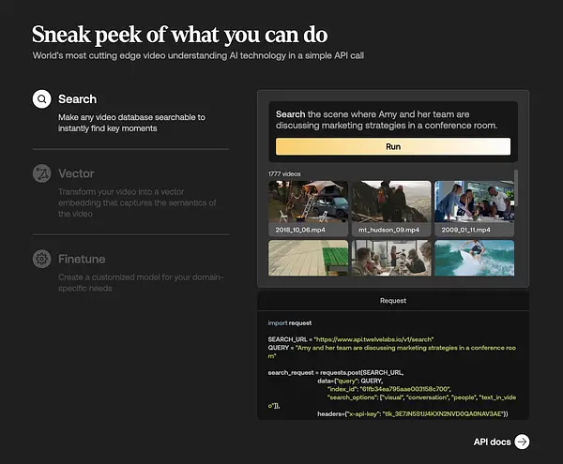Click the video list scrollbar
563x464 pixels.
pos(516,187)
